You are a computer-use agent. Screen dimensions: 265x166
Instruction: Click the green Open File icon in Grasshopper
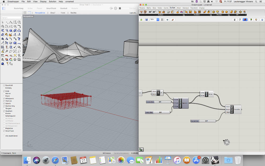141,20
